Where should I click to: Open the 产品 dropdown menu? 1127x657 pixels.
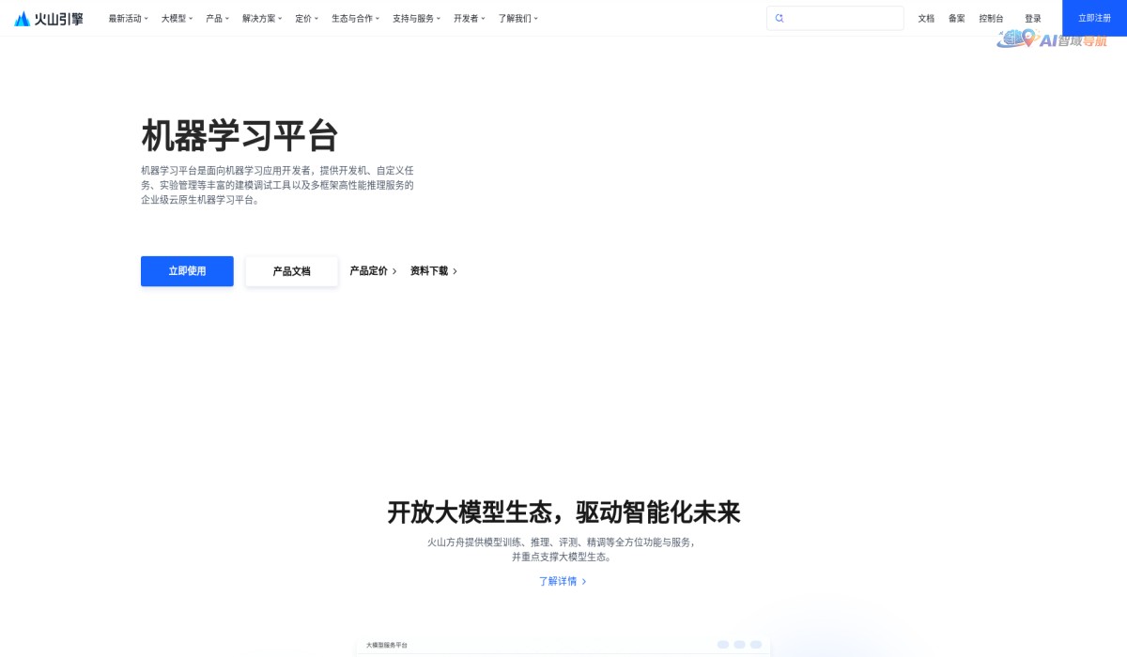coord(217,17)
